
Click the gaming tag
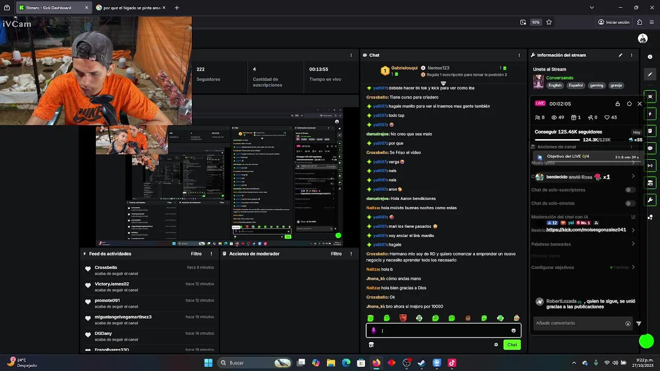tap(597, 86)
